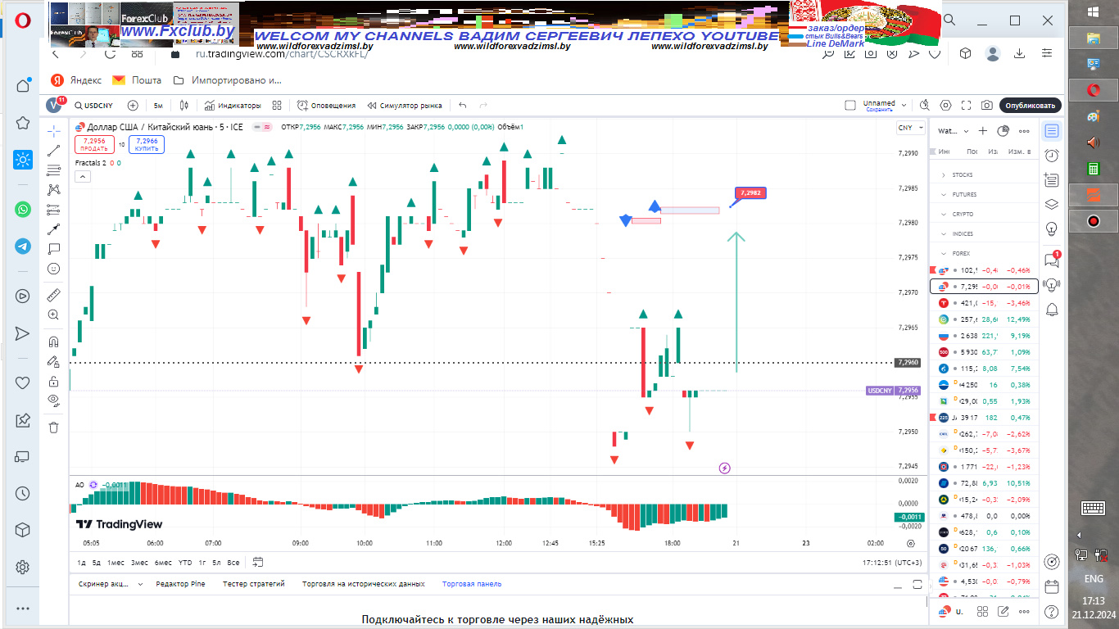This screenshot has width=1119, height=629.
Task: Click the Опубликовать button
Action: [1031, 106]
